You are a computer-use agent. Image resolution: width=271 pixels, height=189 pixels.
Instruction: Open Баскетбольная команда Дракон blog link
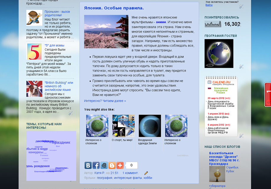point(224,159)
